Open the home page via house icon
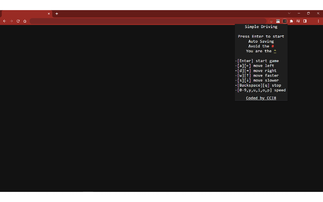The image size is (323, 202). (x=25, y=21)
